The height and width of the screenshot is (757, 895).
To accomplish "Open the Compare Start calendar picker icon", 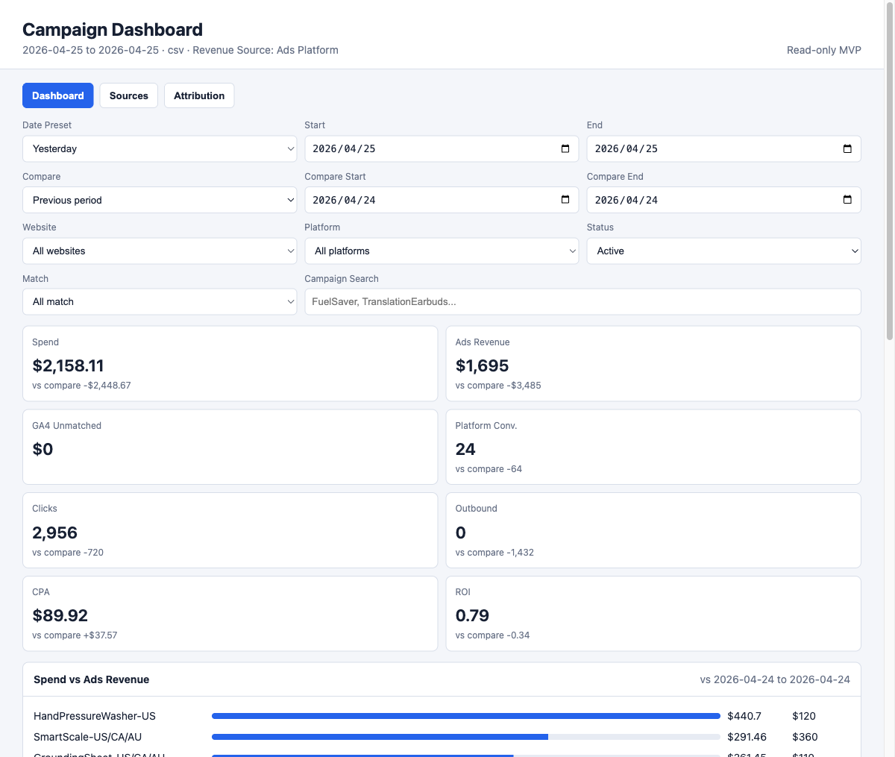I will point(565,200).
